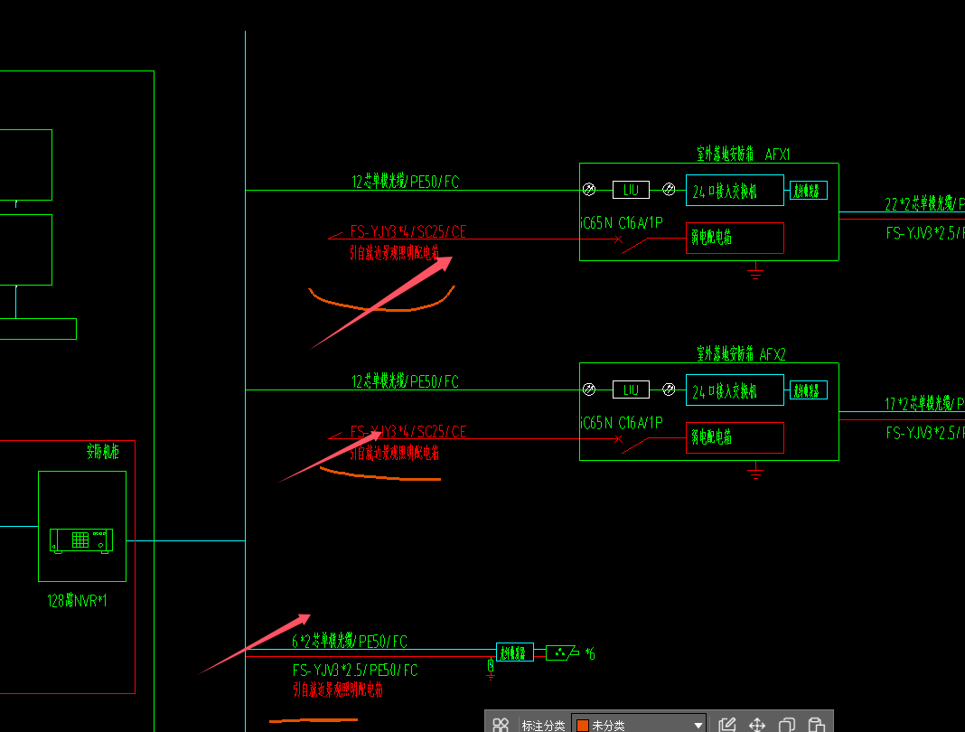The height and width of the screenshot is (732, 965).
Task: Select the FS-YJV3*2.5/PE50/FC label at bottom
Action: click(355, 670)
